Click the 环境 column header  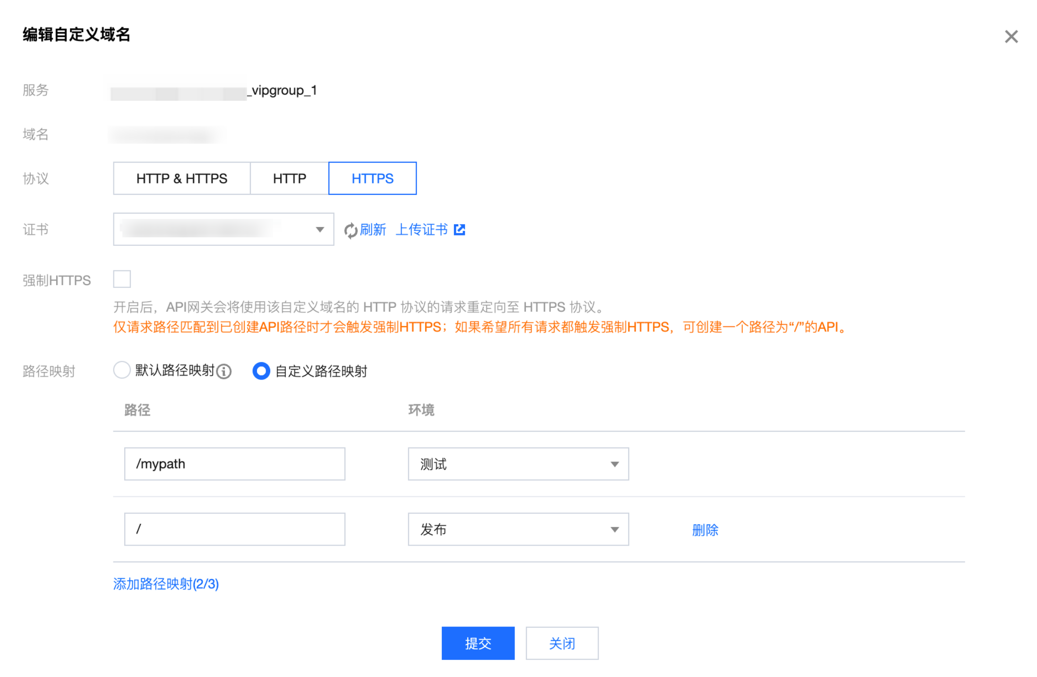(421, 410)
